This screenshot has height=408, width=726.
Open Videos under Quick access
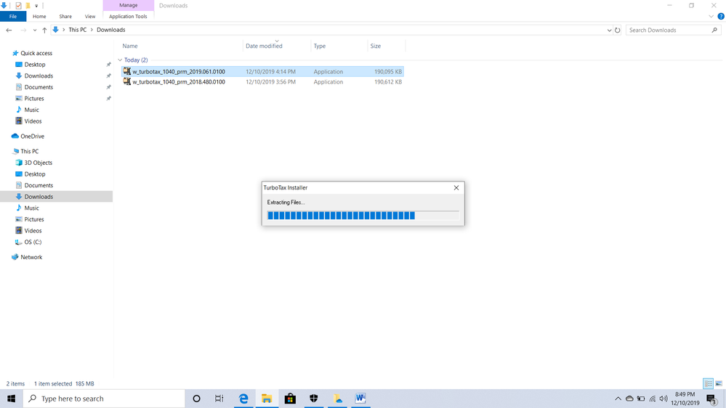tap(33, 121)
